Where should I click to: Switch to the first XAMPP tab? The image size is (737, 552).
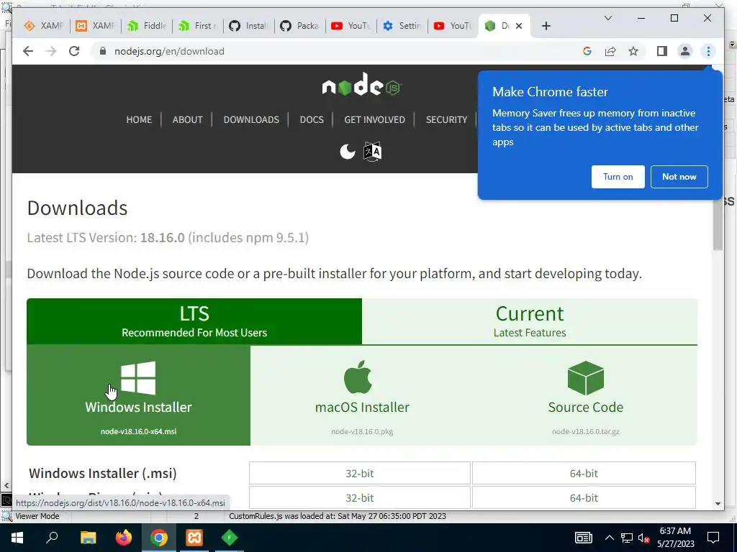(x=44, y=26)
